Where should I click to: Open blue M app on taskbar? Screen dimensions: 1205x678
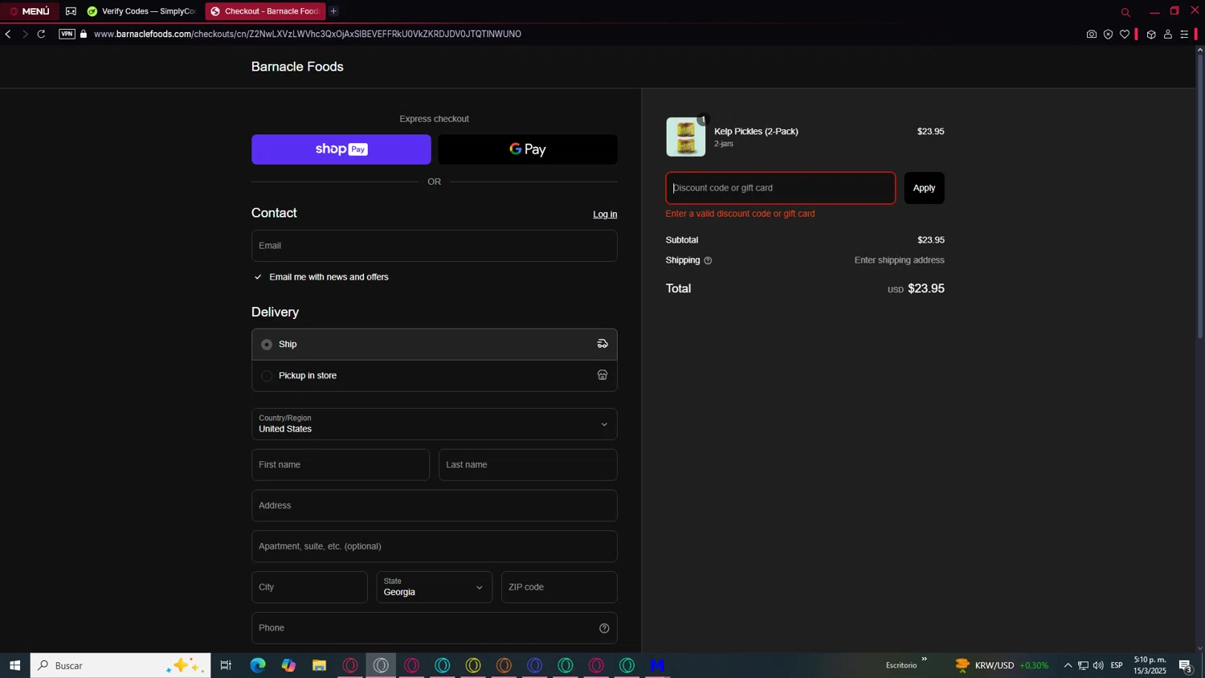[x=657, y=665]
